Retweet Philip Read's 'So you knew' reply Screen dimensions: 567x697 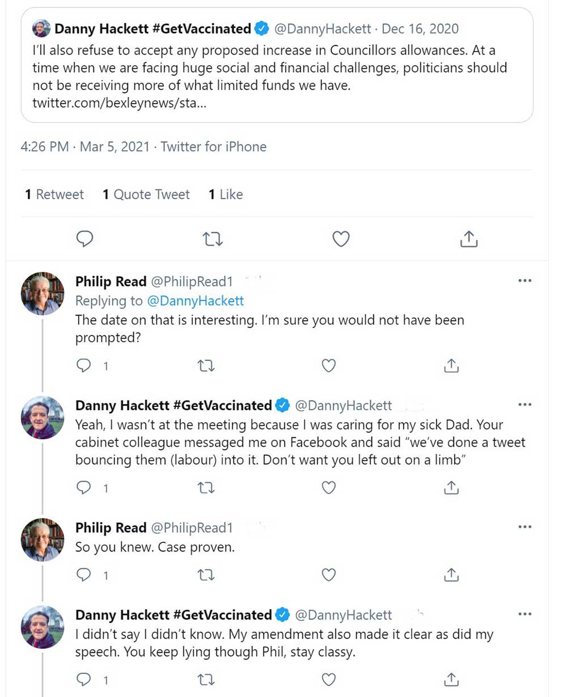[206, 575]
